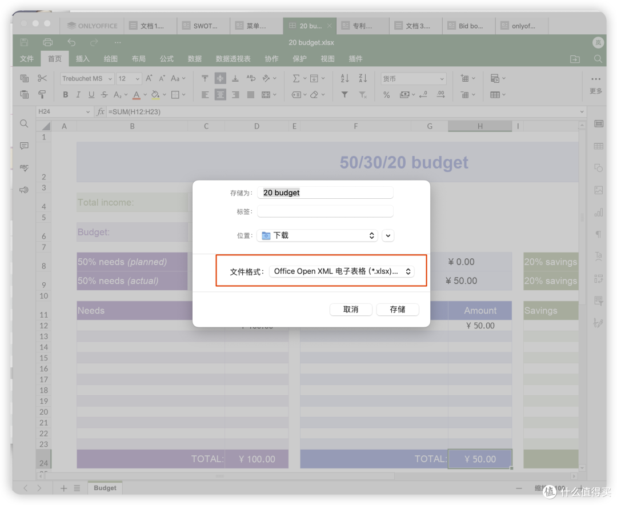Justify text in the cell
617x505 pixels.
(x=251, y=94)
